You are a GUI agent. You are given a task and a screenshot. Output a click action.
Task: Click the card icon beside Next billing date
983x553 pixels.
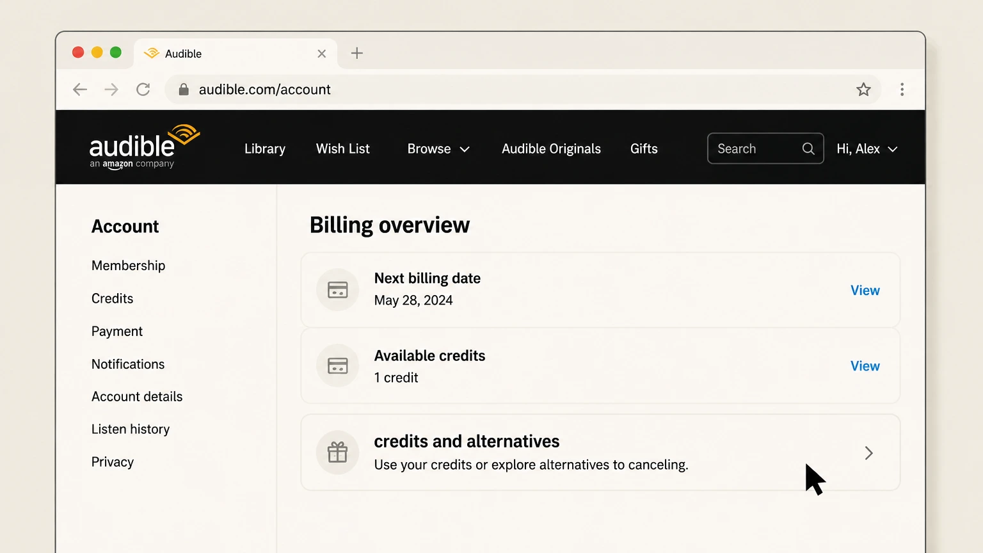coord(337,290)
